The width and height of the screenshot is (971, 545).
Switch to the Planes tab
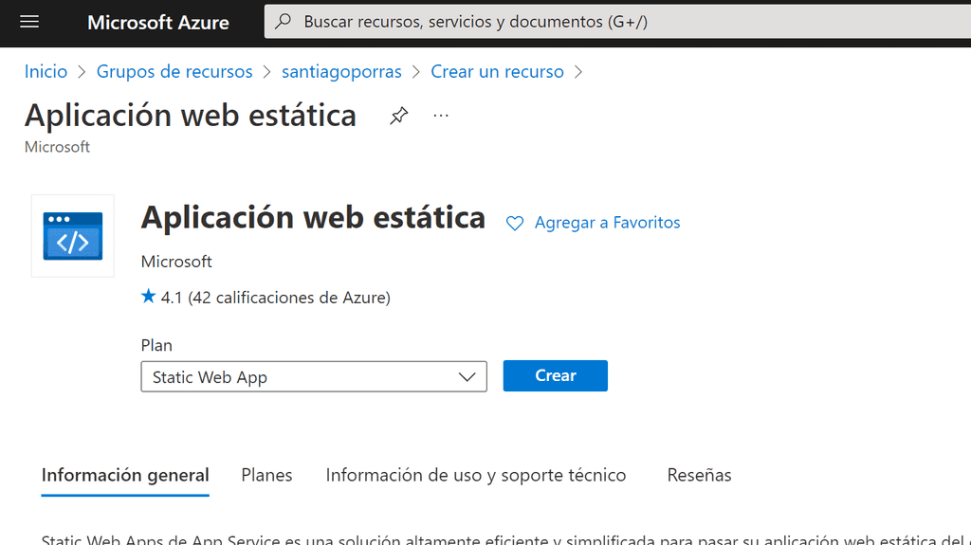click(266, 475)
